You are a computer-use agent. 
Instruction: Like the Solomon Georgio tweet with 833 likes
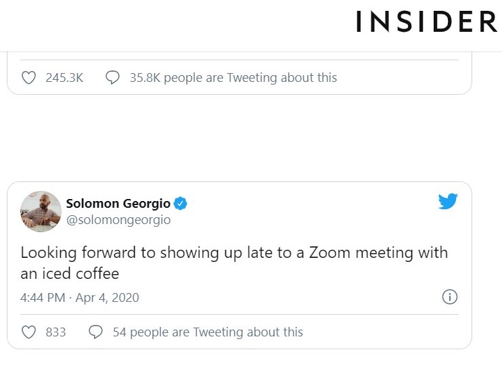(x=28, y=332)
